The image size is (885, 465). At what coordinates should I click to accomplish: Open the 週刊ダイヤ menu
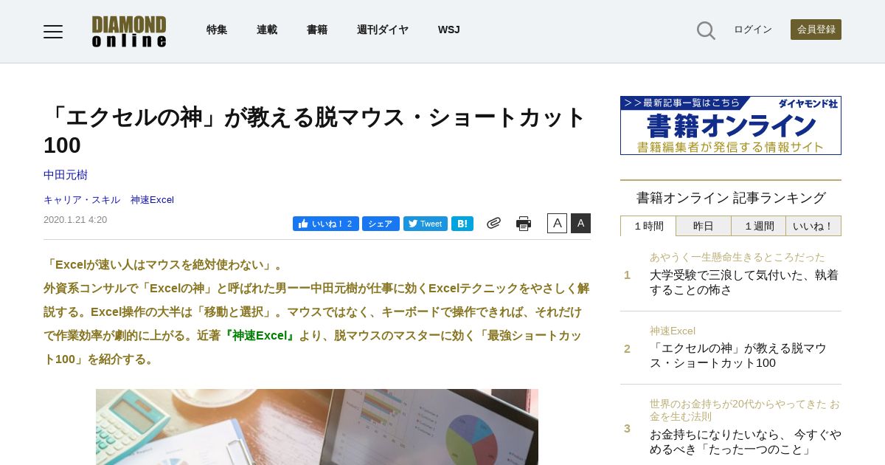(x=383, y=30)
